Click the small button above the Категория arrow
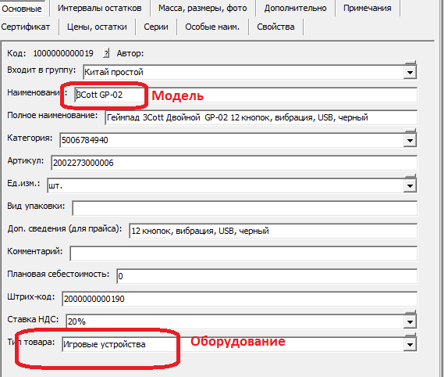The width and height of the screenshot is (448, 377). point(411,131)
